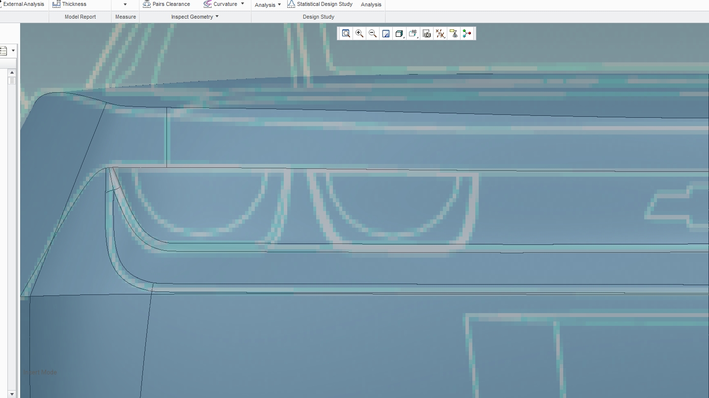Click the model tree settings list icon
Screen dimensions: 709x398
click(x=3, y=50)
